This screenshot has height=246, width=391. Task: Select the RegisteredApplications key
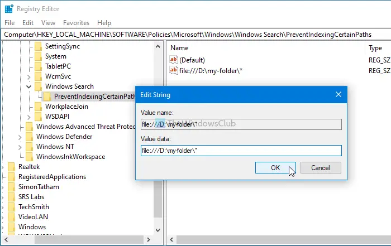pos(52,177)
